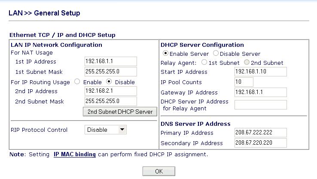The image size is (317, 179).
Task: Open the IP MAC binding link
Action: 75,155
